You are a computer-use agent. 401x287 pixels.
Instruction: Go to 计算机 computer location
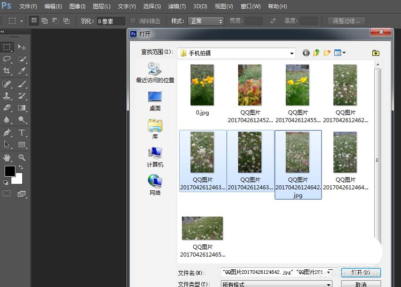(x=155, y=157)
